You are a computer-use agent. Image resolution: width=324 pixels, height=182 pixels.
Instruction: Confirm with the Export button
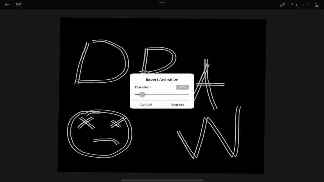[177, 105]
